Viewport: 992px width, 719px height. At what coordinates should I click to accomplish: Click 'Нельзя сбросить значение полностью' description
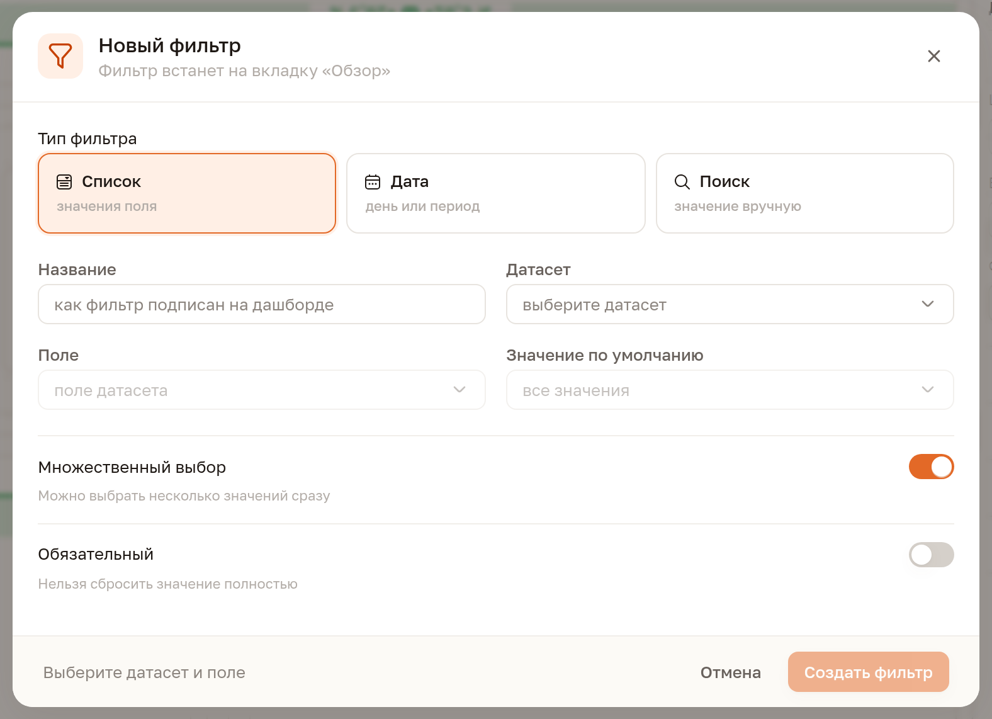(x=167, y=584)
